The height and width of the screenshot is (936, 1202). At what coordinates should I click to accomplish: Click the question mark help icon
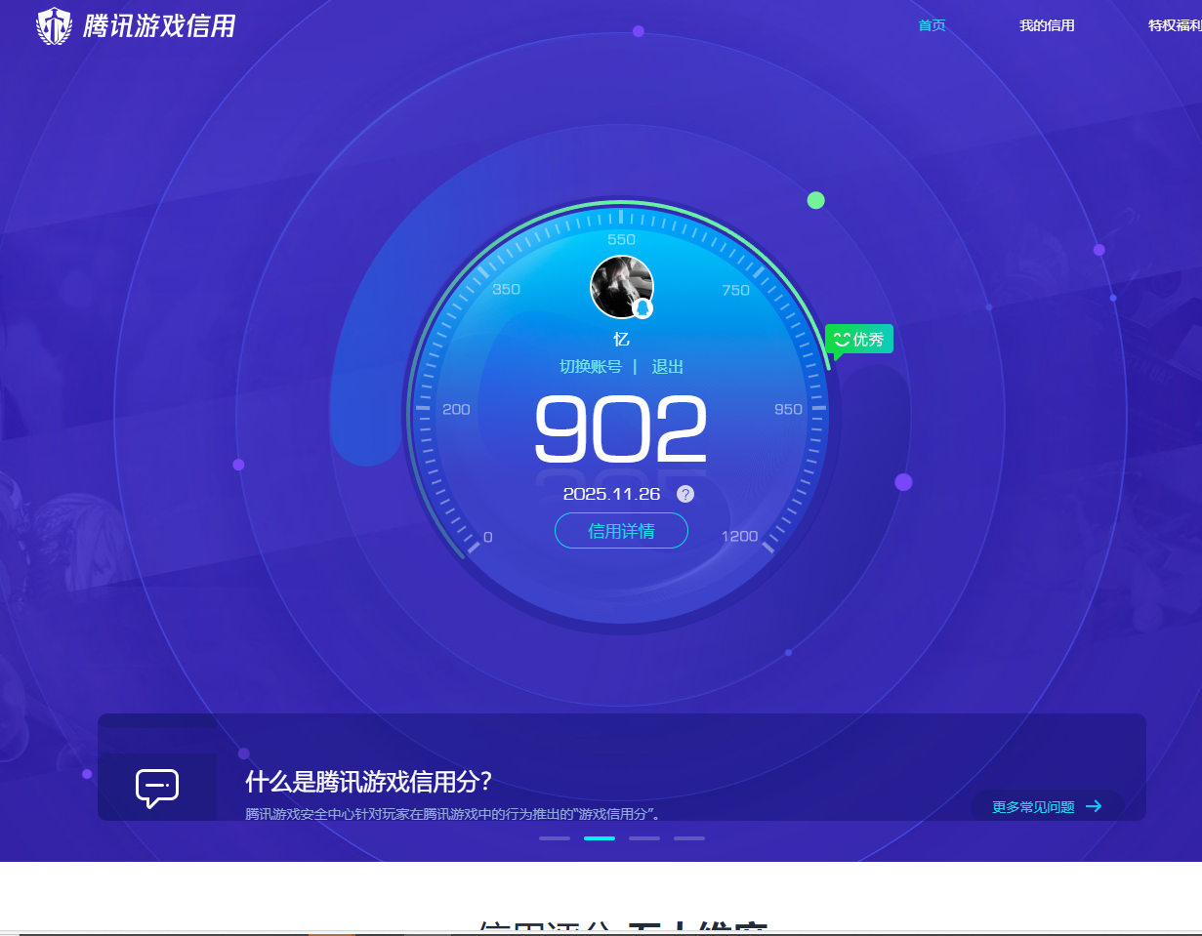click(685, 494)
